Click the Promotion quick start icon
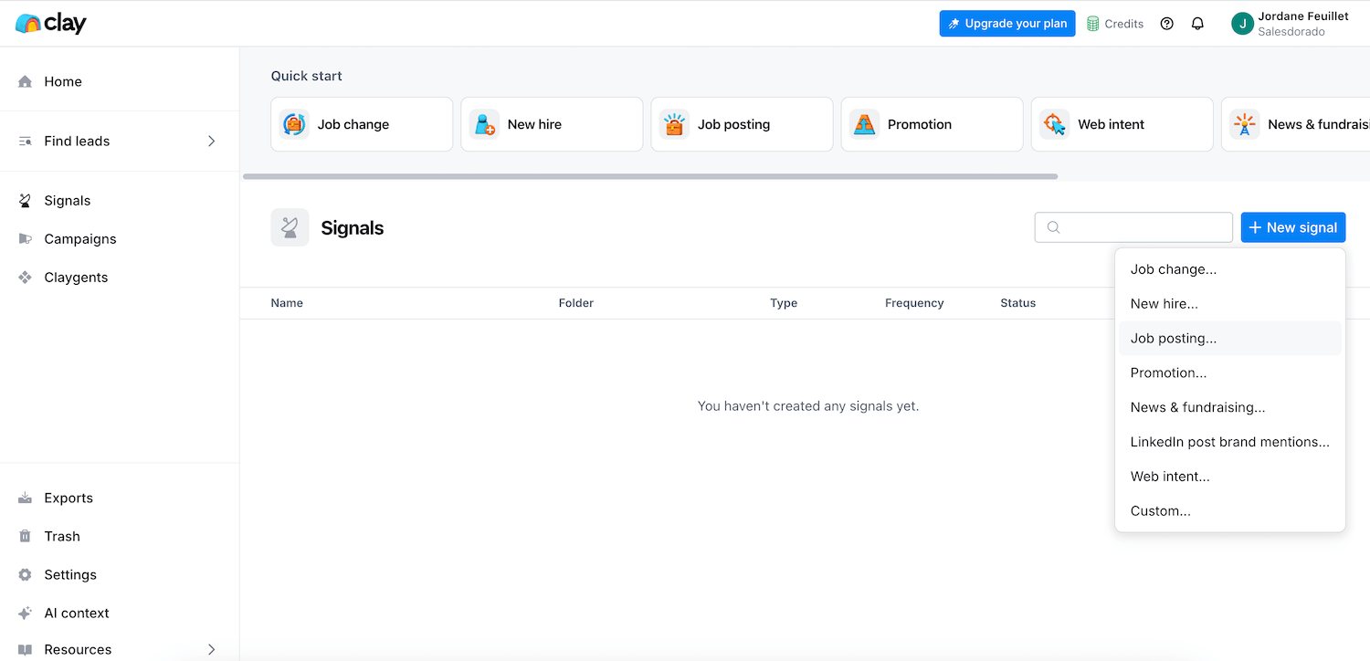The width and height of the screenshot is (1370, 661). pyautogui.click(x=864, y=124)
